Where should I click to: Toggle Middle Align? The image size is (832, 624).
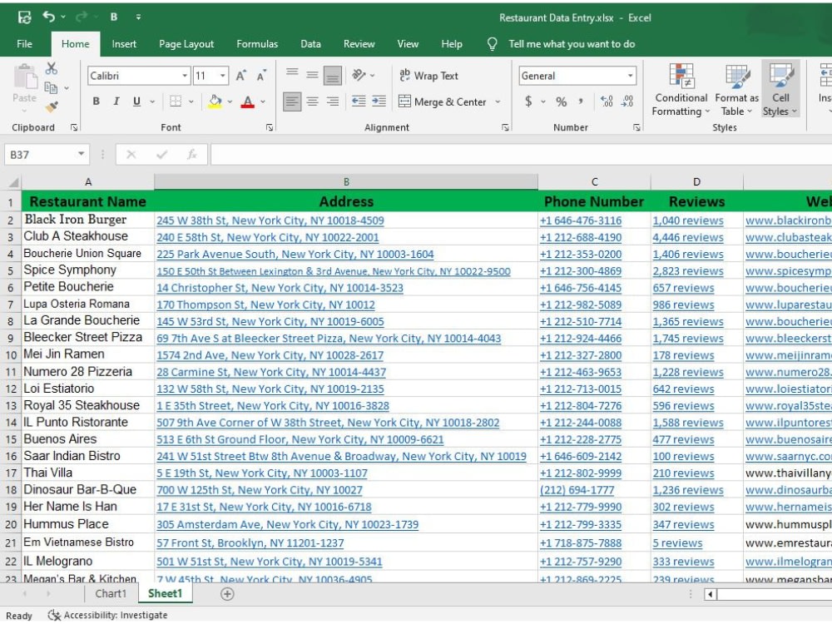(x=312, y=76)
